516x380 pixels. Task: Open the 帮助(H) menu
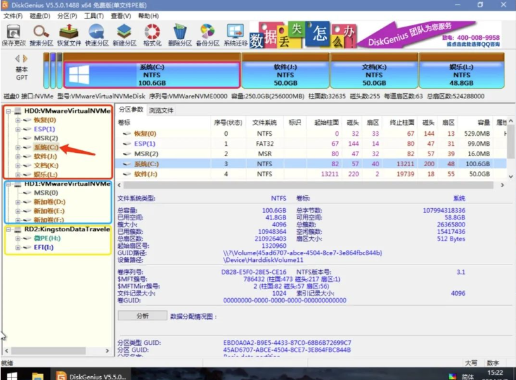pyautogui.click(x=148, y=16)
